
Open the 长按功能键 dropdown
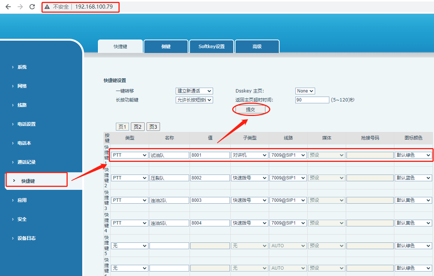(194, 100)
